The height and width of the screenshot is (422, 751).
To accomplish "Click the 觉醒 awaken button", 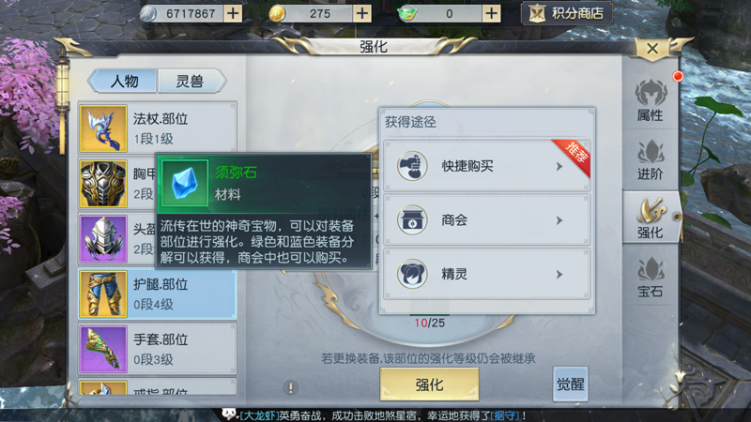I will (x=570, y=384).
